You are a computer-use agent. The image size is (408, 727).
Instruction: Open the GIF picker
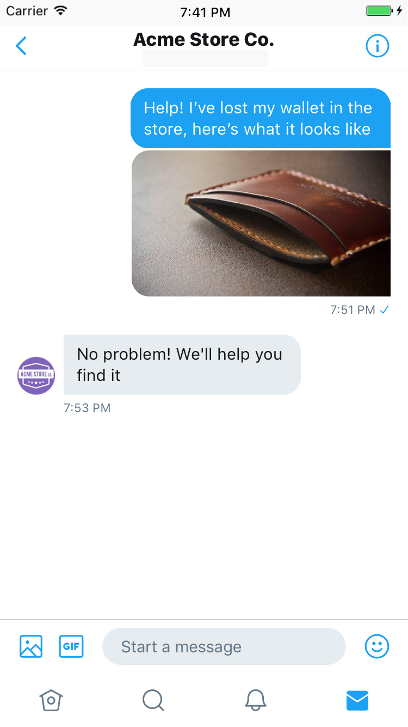(x=71, y=646)
